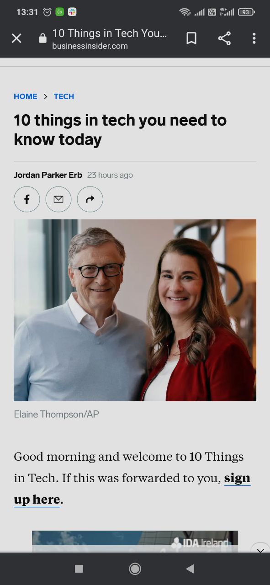Tap the lock site info icon
The width and height of the screenshot is (270, 585).
pyautogui.click(x=42, y=38)
